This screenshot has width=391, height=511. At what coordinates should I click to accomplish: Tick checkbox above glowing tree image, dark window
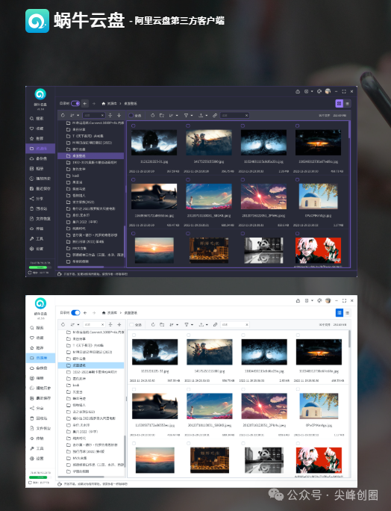click(x=243, y=126)
